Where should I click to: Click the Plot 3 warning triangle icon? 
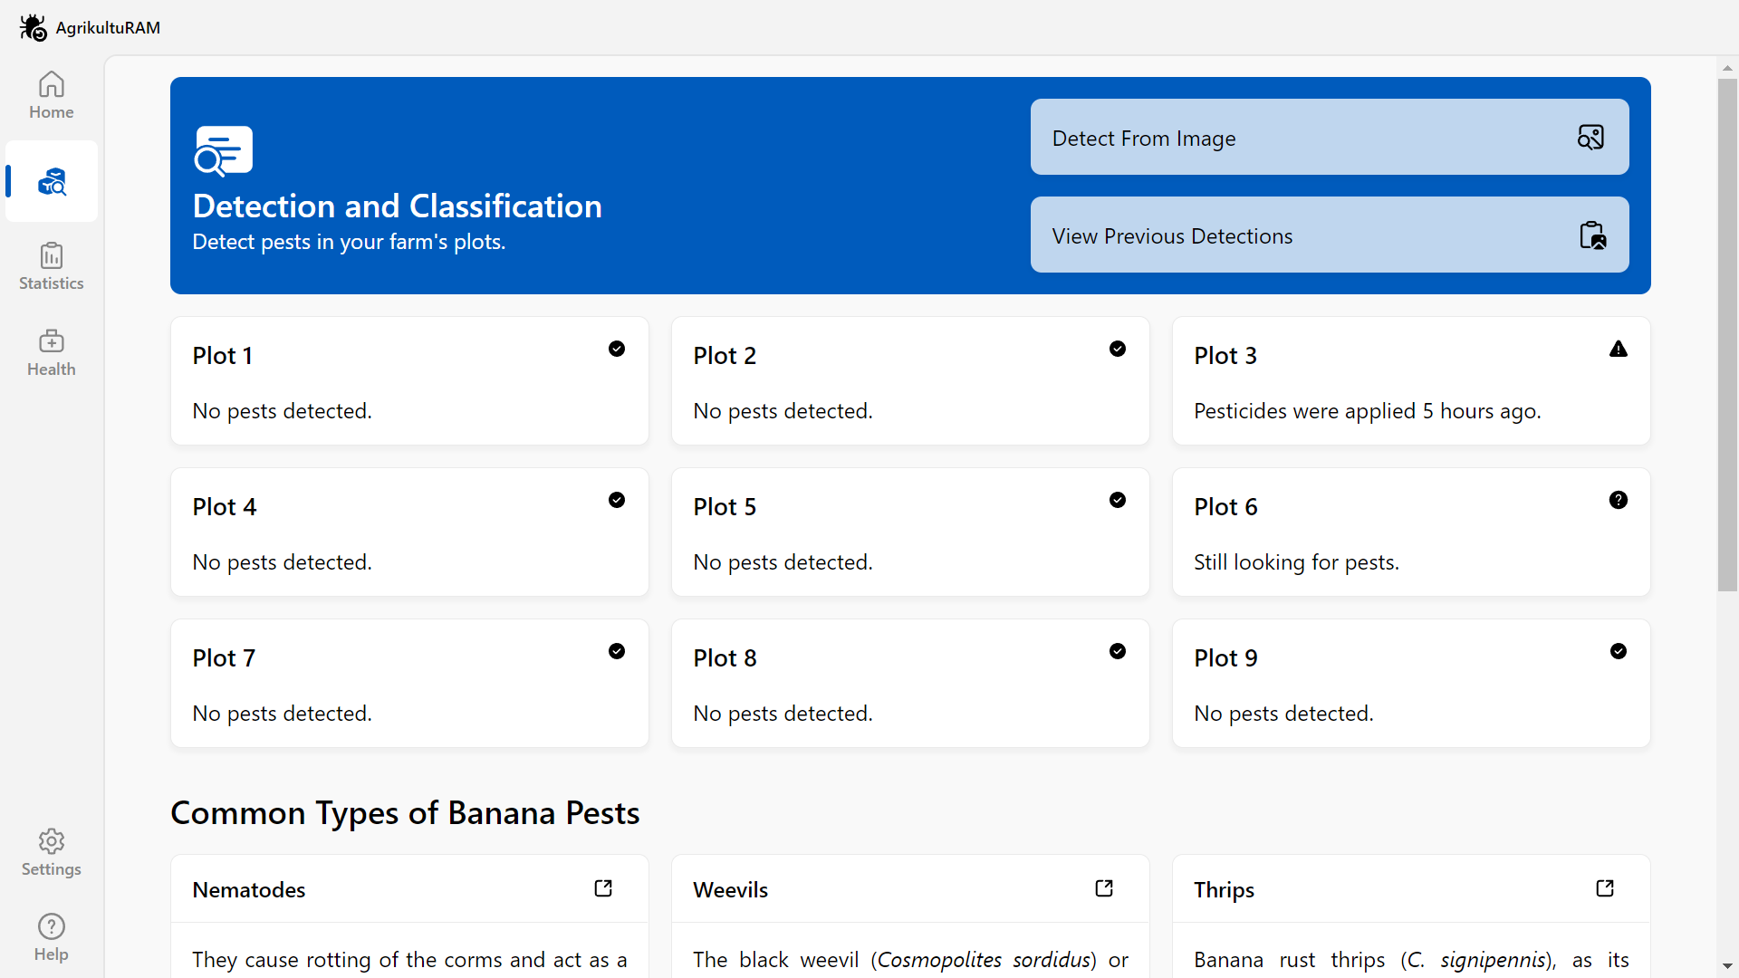pos(1618,350)
